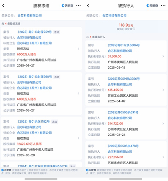Select the 12422.69万人民币 amount
Image resolution: width=168 pixels, height=181 pixels.
click(x=29, y=144)
